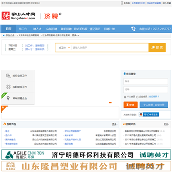This screenshot has width=172, height=172.
Task: Click the red 聘 logo of 梁山人才网
Action: 6,16
